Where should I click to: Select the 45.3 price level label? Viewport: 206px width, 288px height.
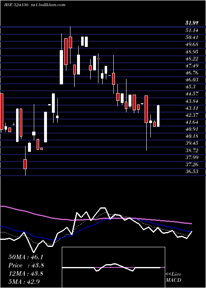coord(190,87)
